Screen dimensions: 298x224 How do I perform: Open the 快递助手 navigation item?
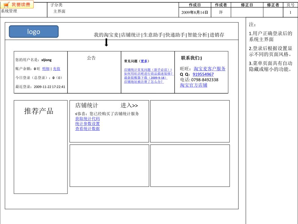pos(175,35)
